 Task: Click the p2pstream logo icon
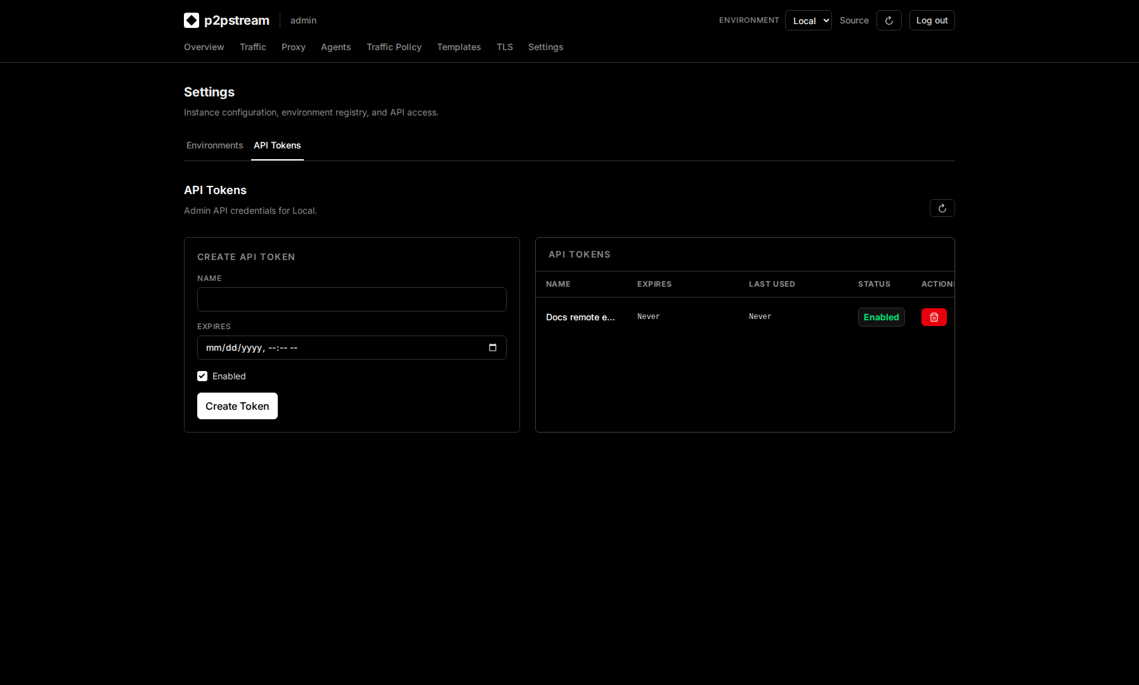point(192,20)
